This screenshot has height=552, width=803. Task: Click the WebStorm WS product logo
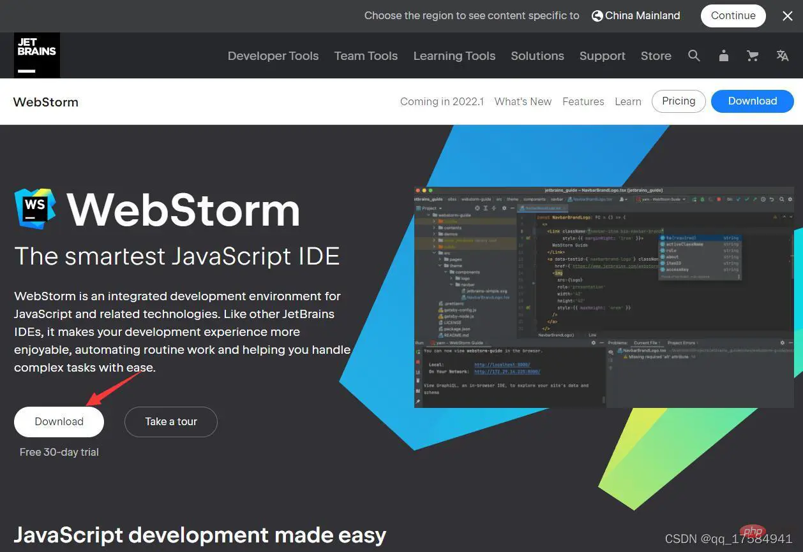coord(35,208)
